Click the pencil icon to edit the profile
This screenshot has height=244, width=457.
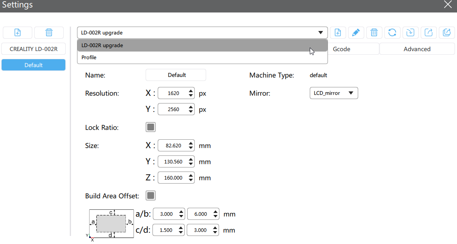356,33
